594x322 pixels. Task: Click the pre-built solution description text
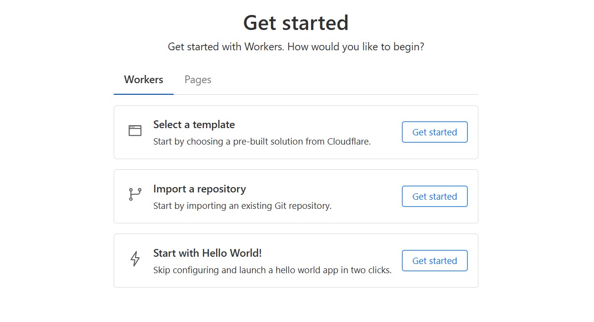point(263,141)
